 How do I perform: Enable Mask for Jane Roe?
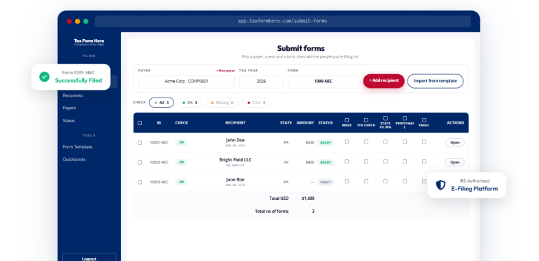(x=347, y=181)
